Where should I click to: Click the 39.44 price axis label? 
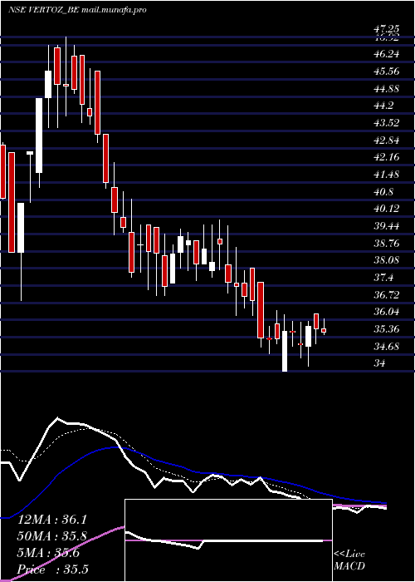(386, 226)
